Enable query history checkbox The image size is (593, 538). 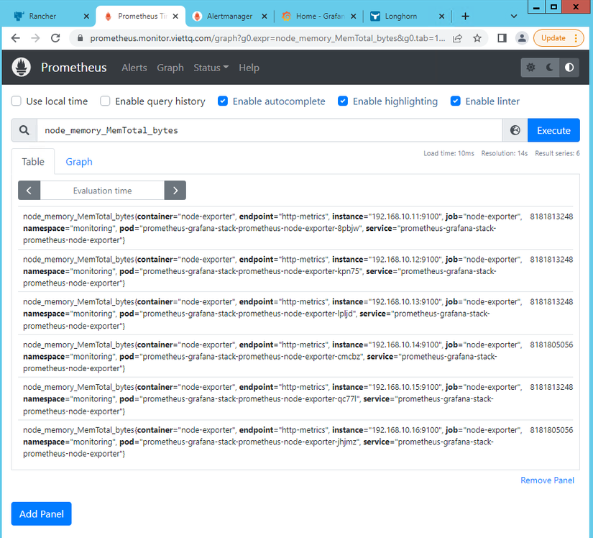tap(105, 101)
